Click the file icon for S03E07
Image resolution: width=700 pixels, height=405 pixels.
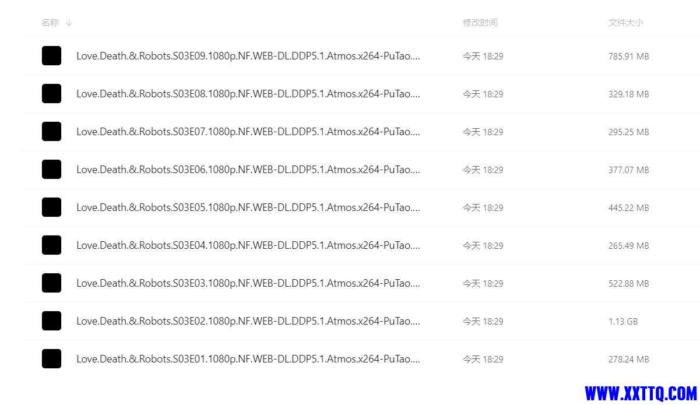pos(51,132)
